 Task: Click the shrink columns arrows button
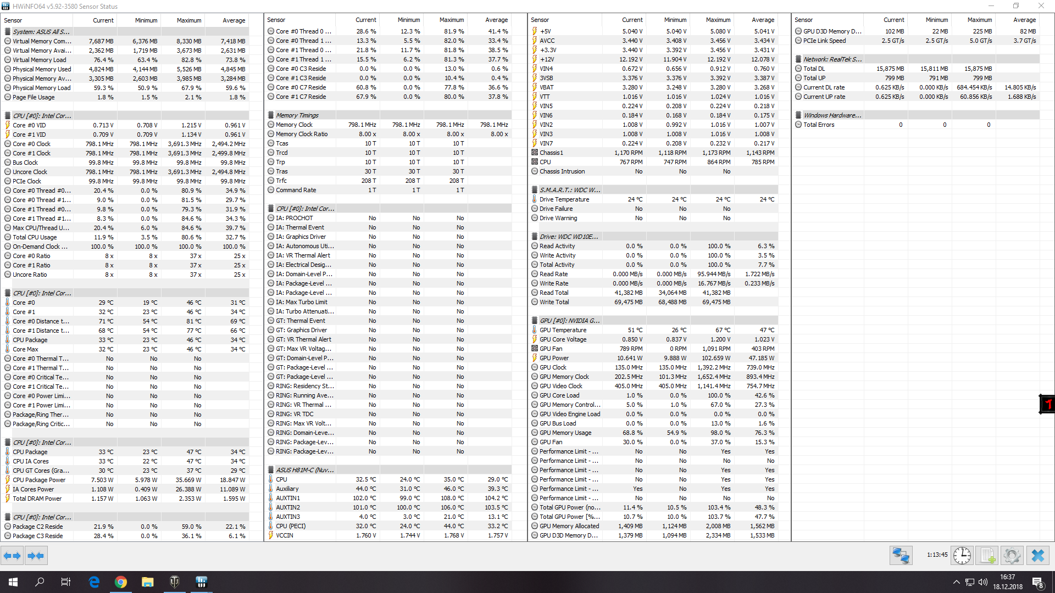(36, 556)
